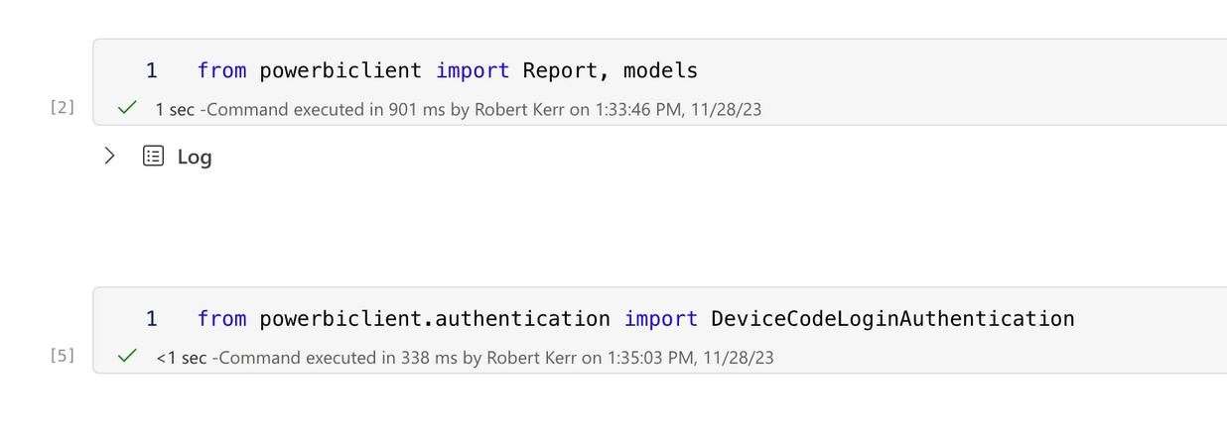
Task: Place cursor on 'models' in first cell
Action: [660, 70]
